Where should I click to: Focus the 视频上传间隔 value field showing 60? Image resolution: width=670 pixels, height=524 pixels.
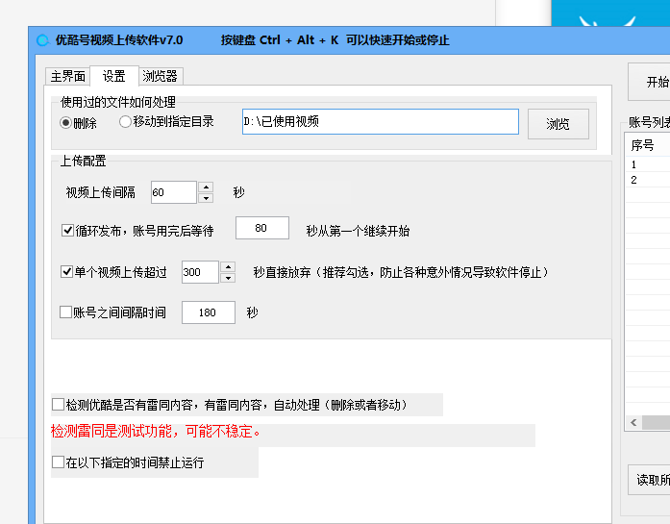pyautogui.click(x=173, y=192)
